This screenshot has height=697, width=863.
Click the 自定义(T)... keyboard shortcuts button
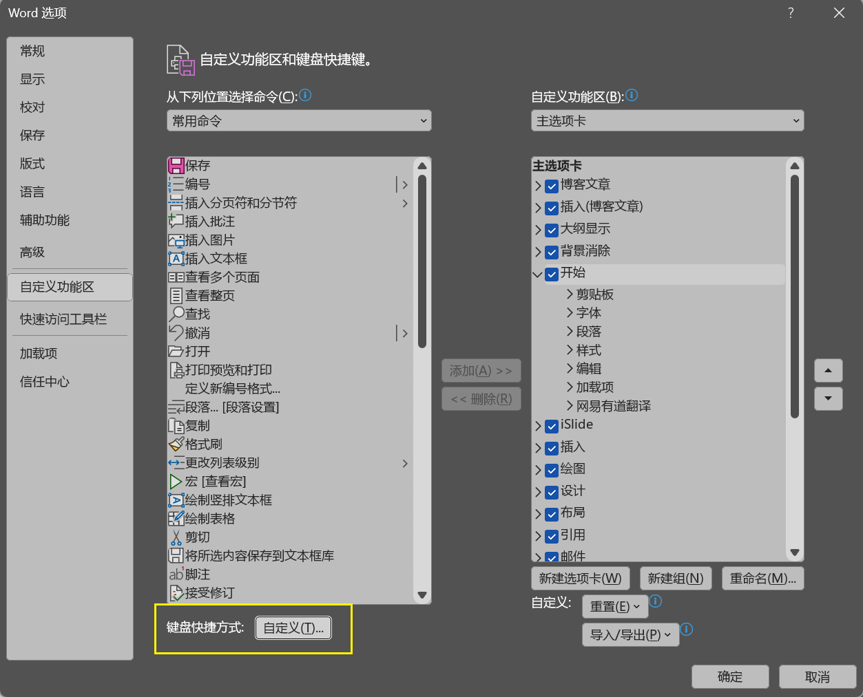coord(293,628)
